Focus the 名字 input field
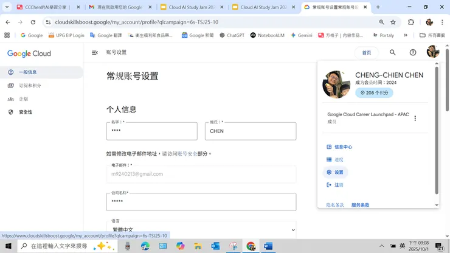This screenshot has height=253, width=450. point(152,131)
